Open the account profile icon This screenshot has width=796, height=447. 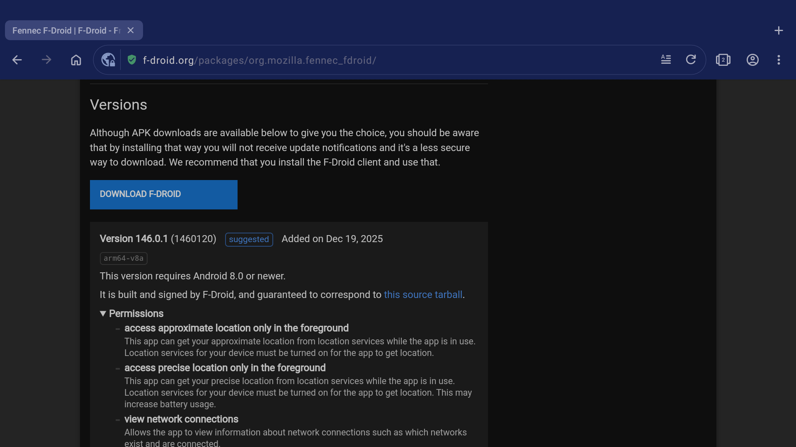[752, 60]
